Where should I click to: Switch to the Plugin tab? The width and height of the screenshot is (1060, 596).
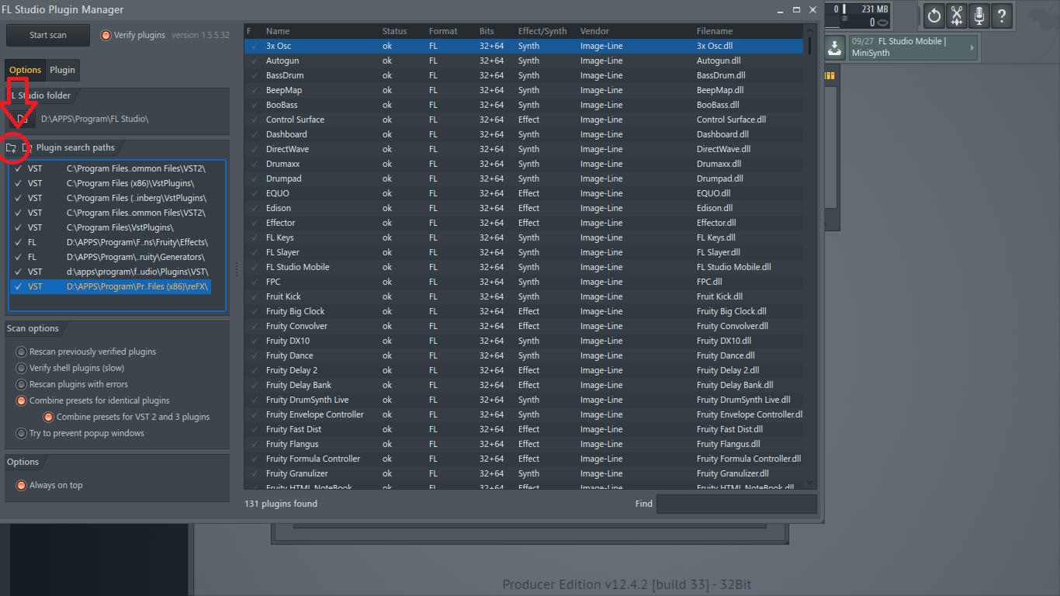coord(63,70)
